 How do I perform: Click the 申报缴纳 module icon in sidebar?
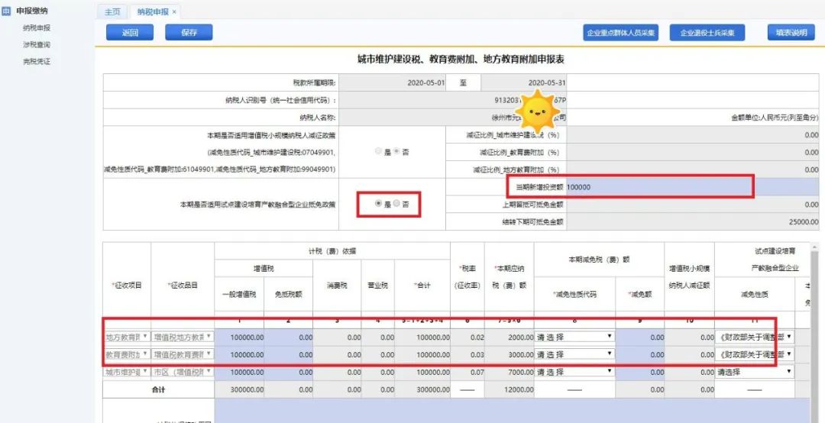8,11
